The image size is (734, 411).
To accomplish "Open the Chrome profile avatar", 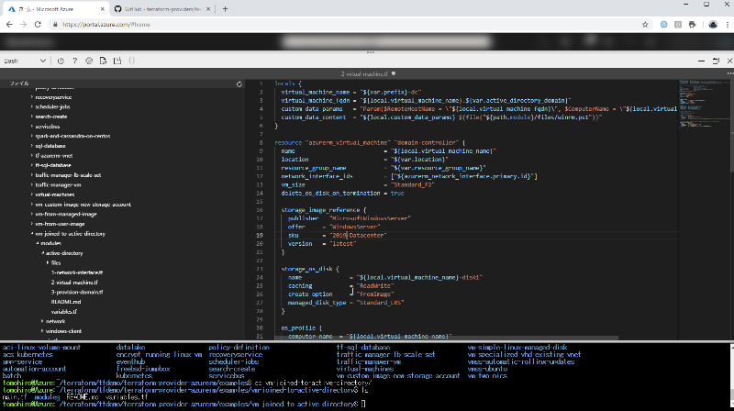I will click(713, 25).
